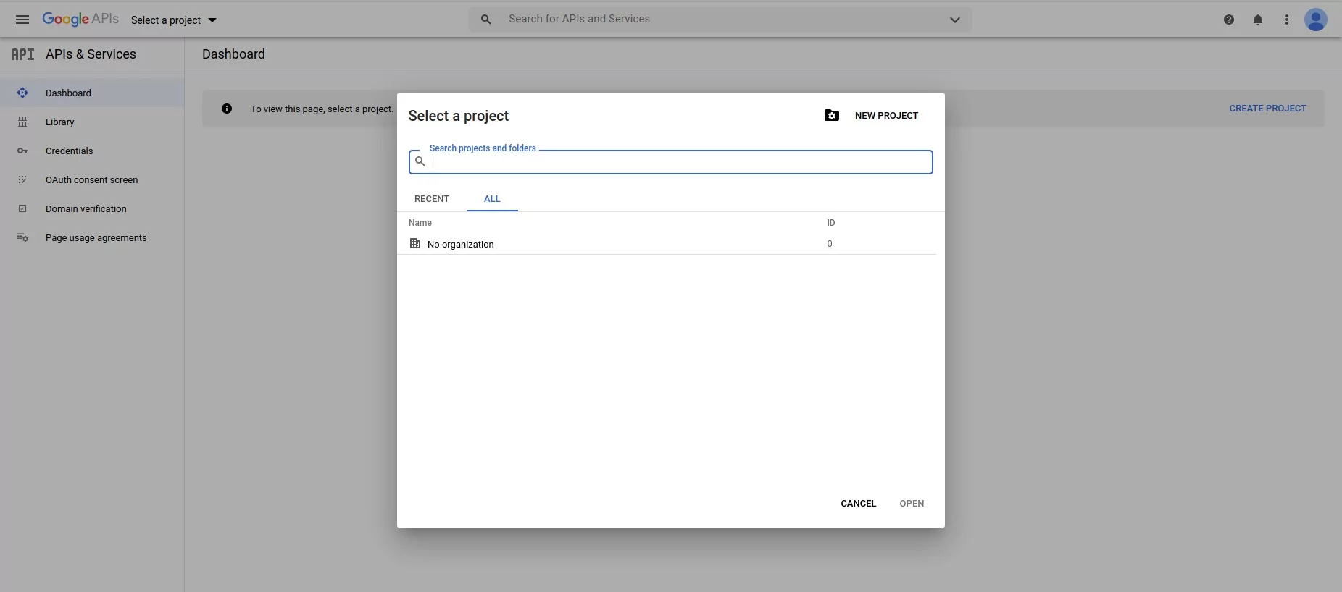Open the Select a project dropdown
The height and width of the screenshot is (592, 1342).
click(x=174, y=20)
